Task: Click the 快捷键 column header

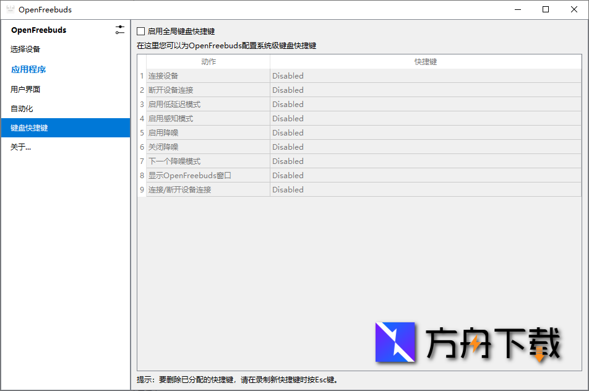Action: 426,61
